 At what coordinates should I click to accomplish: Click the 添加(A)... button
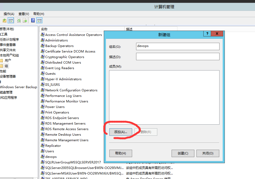click(x=120, y=132)
